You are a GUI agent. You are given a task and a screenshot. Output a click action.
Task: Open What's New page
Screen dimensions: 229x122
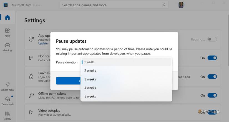pyautogui.click(x=7, y=86)
